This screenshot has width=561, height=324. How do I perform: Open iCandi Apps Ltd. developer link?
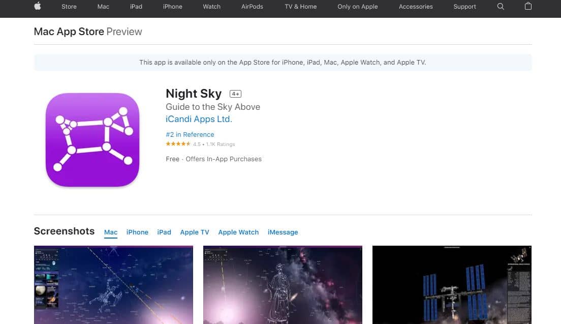199,119
